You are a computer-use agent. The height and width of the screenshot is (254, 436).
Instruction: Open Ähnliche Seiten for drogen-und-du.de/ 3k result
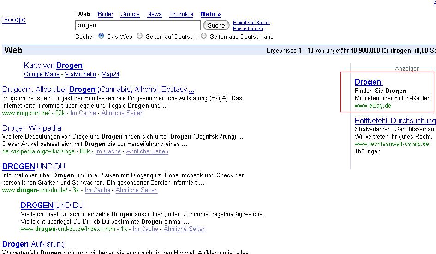[x=137, y=190]
